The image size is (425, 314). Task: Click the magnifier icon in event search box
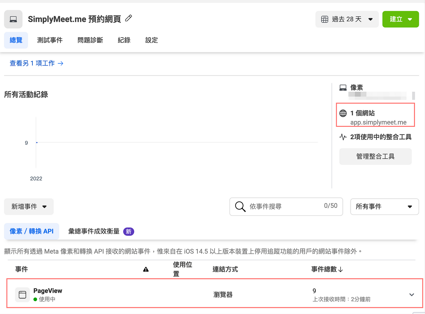240,207
